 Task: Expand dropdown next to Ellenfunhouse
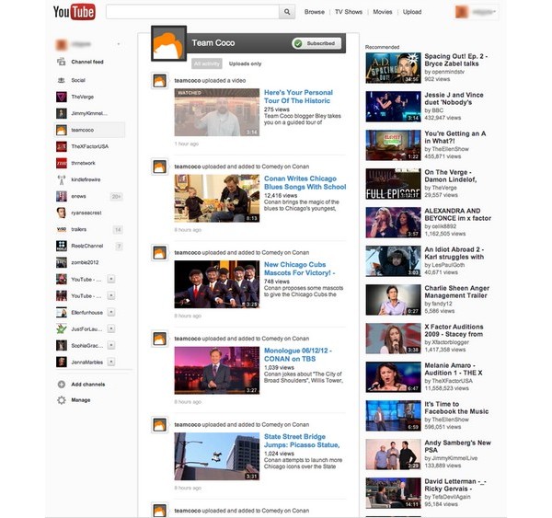coord(111,312)
